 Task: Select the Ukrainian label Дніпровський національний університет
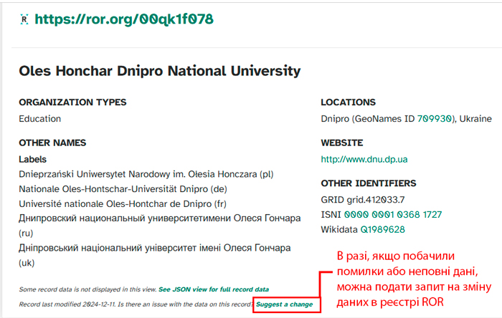[155, 255]
